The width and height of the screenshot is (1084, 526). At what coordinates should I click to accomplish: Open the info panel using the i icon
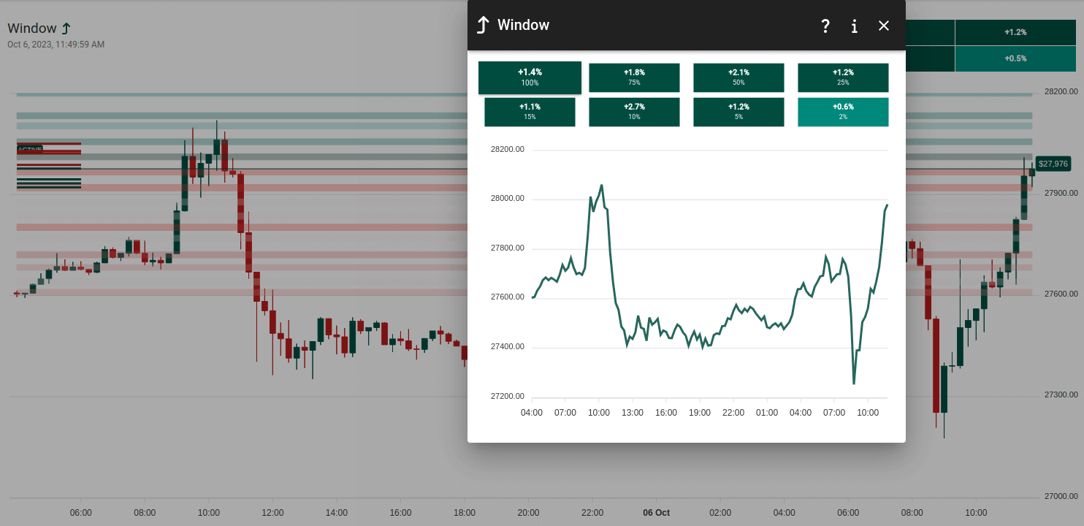(854, 26)
